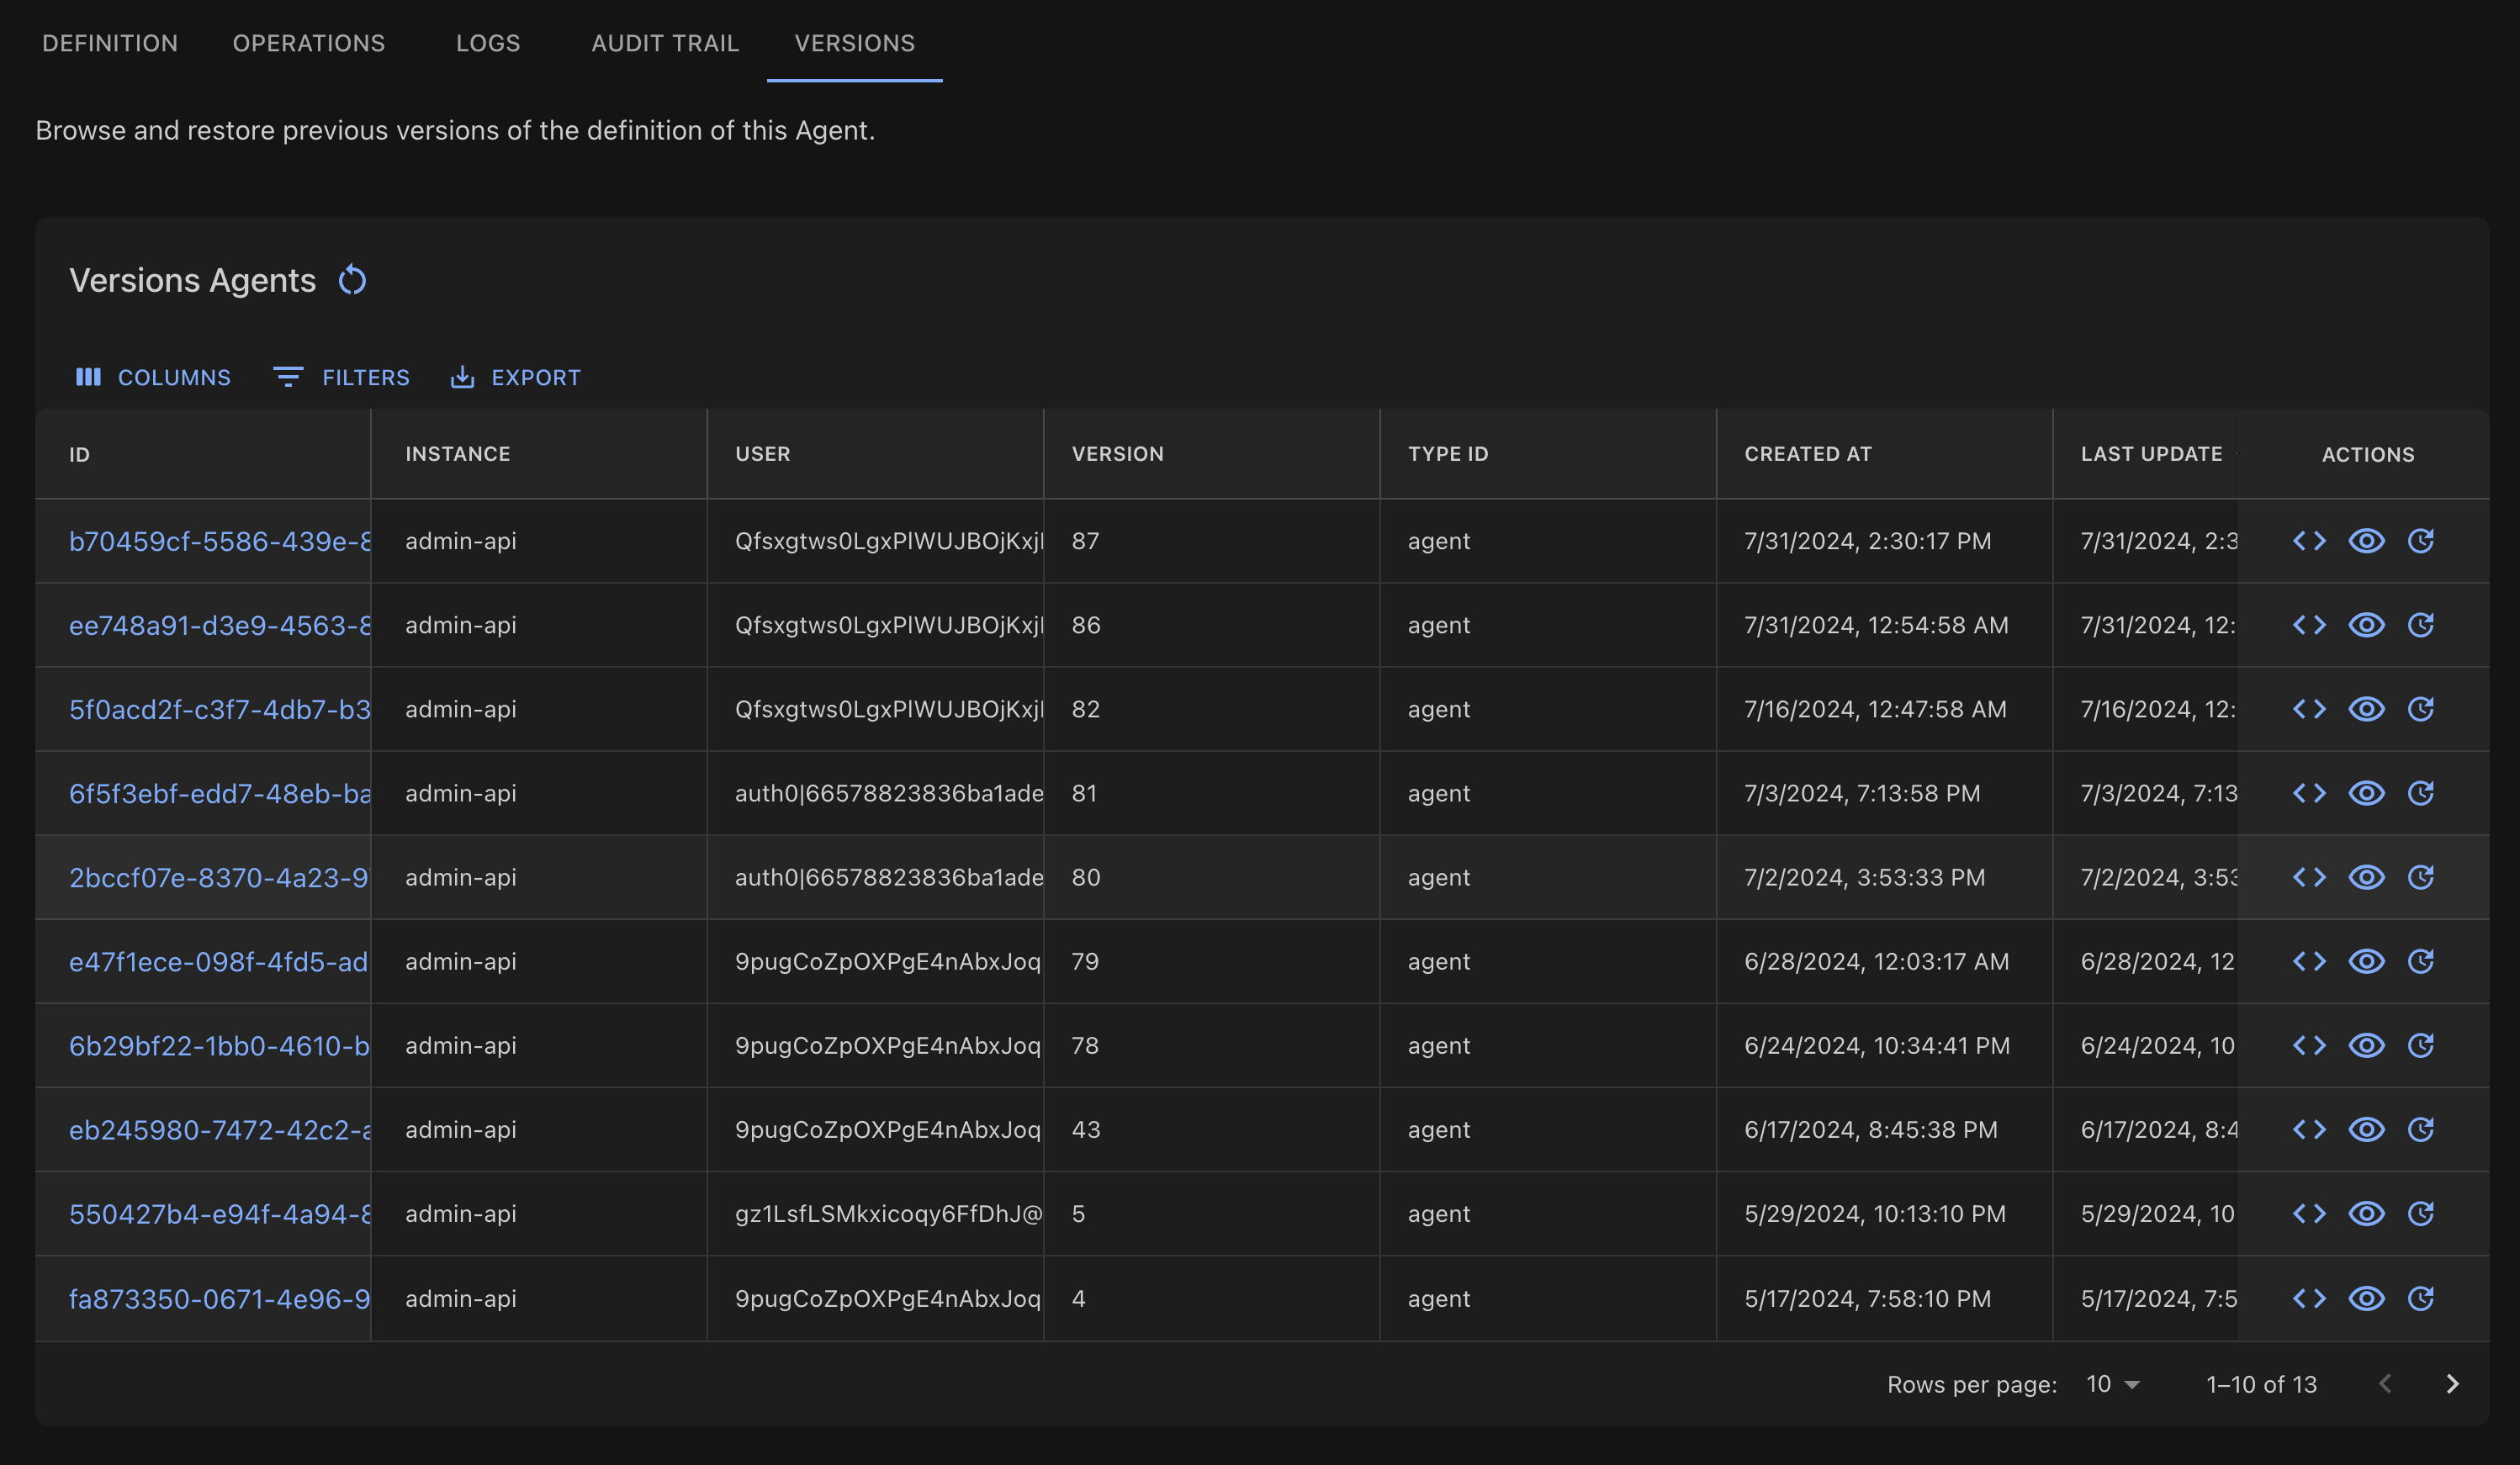The image size is (2520, 1465).
Task: Open the version ID link starting with b70459cf
Action: (219, 541)
